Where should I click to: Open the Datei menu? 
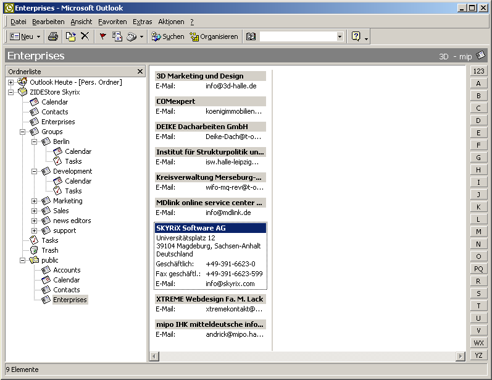[x=19, y=22]
